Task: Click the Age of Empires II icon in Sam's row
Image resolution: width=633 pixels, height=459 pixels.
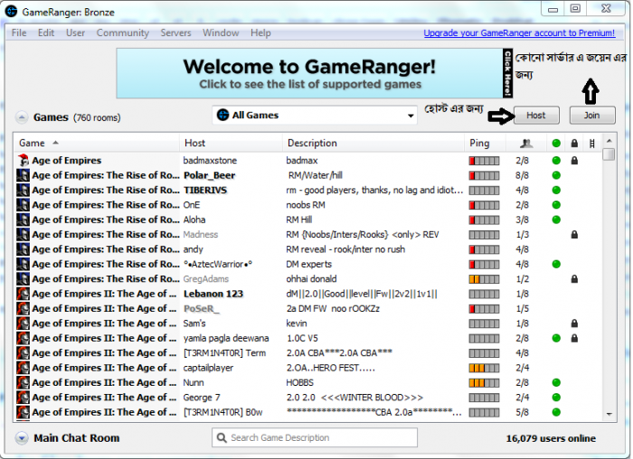Action: point(23,323)
